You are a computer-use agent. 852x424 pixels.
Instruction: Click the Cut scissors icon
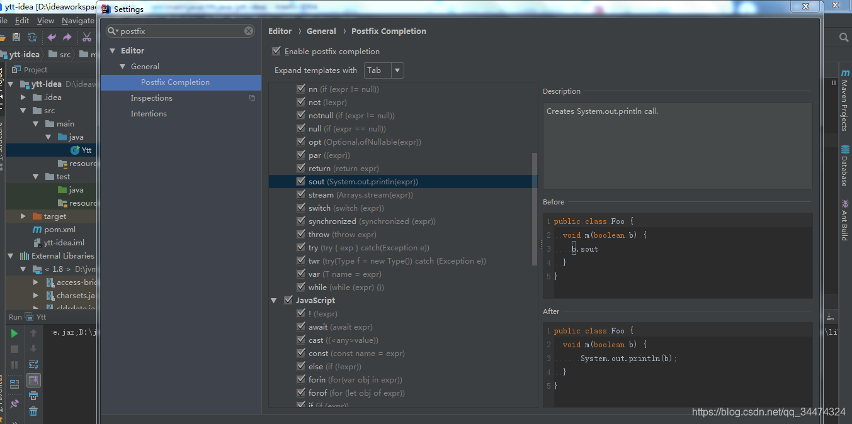click(87, 37)
